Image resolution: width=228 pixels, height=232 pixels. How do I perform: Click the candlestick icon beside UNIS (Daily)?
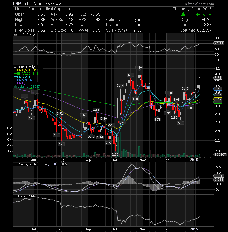(x=15, y=67)
